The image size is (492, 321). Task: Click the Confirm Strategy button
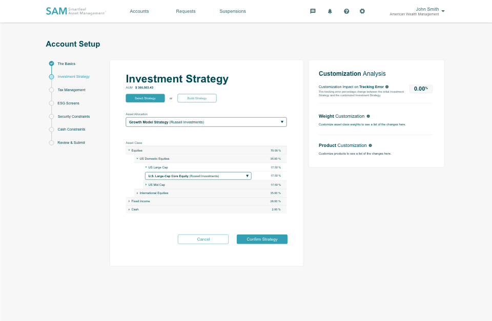tap(262, 239)
